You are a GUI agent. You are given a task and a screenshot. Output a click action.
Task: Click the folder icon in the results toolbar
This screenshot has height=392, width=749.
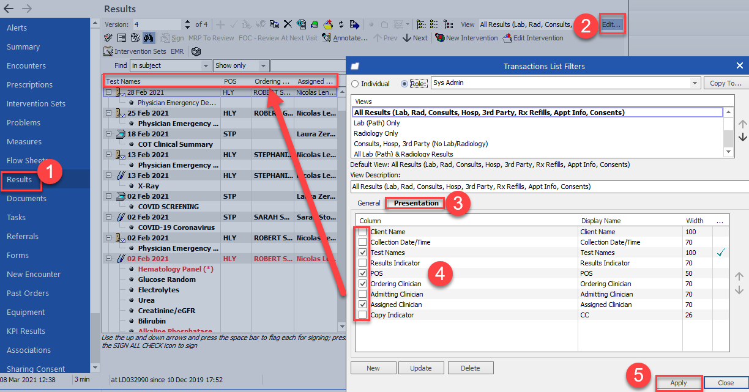tap(384, 24)
